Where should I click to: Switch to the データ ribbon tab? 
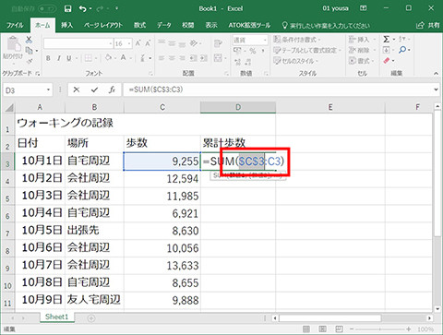164,25
